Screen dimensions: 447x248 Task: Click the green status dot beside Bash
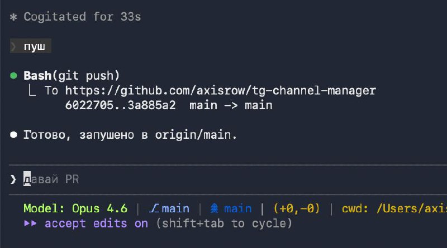coord(13,75)
